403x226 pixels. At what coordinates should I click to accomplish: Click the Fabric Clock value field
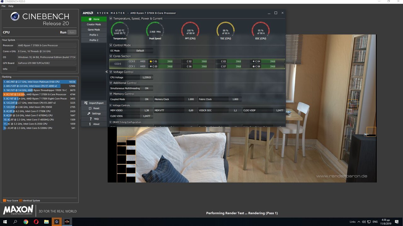[235, 99]
